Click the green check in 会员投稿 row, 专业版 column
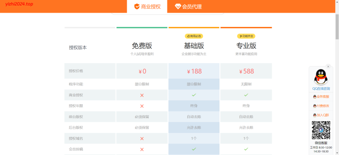 click(246, 149)
